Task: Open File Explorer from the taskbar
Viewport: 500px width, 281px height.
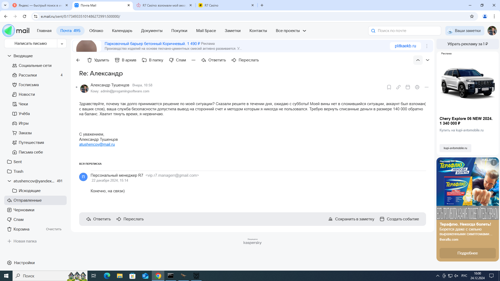Action: coord(120,276)
